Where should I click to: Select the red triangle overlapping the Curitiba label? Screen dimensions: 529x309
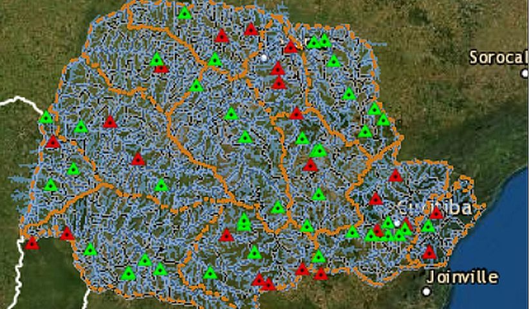coord(436,213)
